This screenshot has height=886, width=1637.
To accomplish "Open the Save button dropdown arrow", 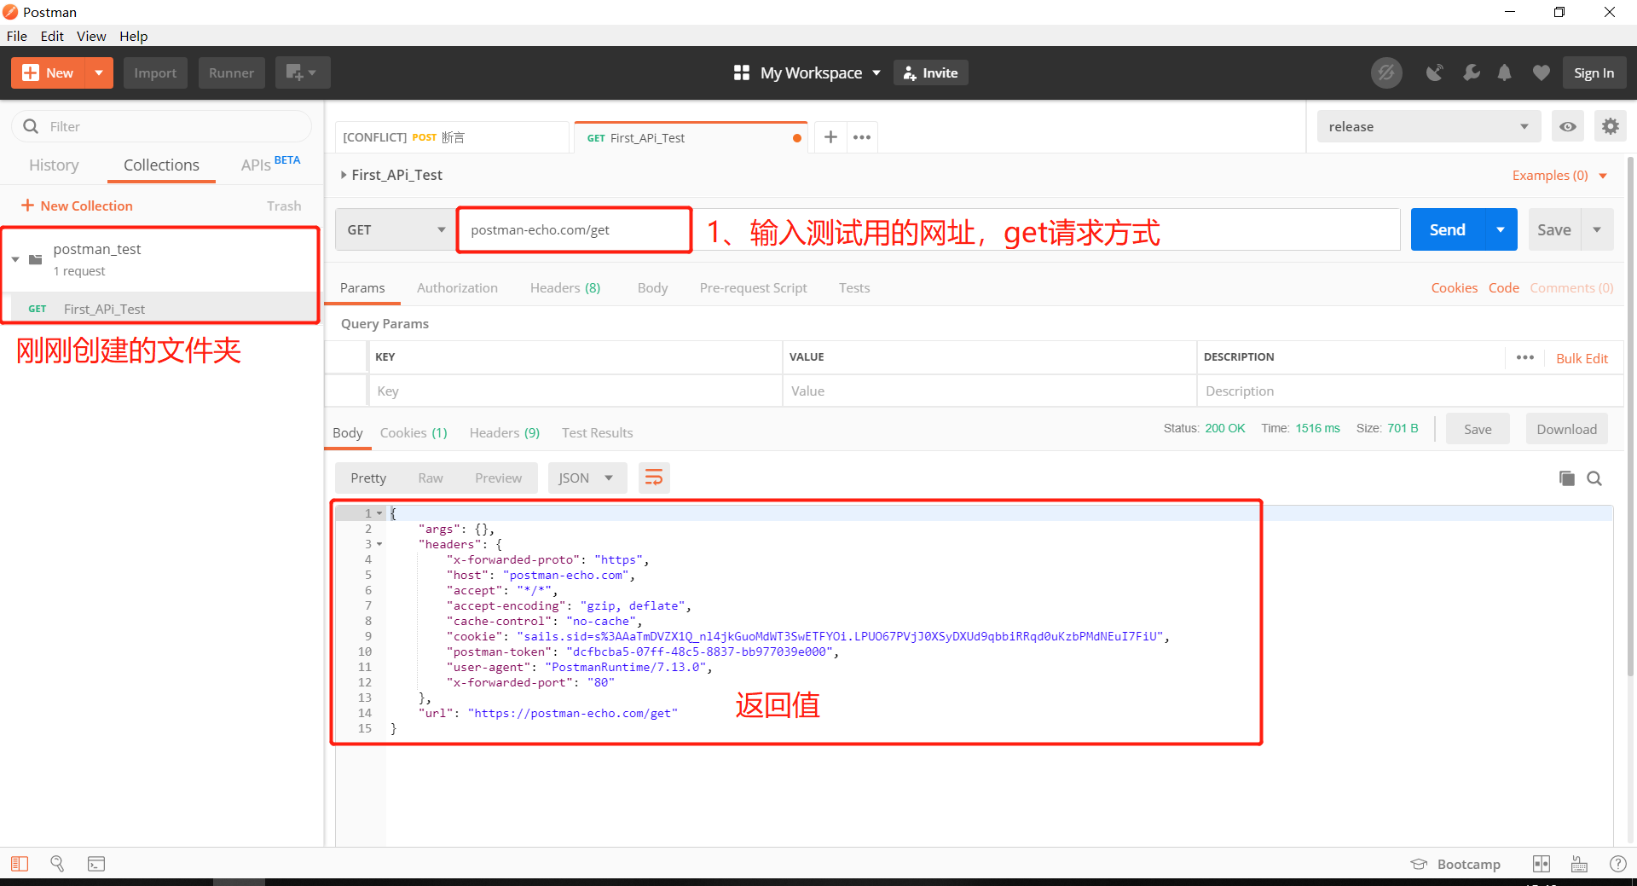I will pos(1597,229).
